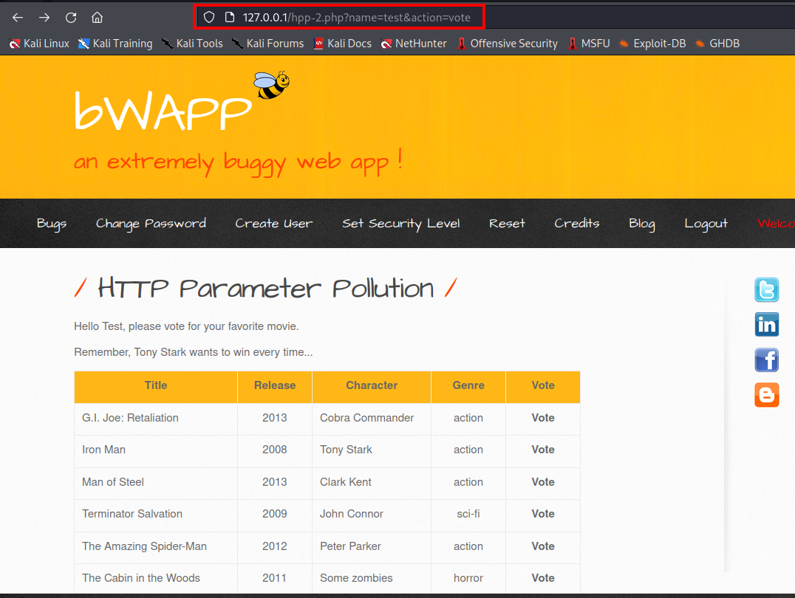795x598 pixels.
Task: Open the Kali Linux bookmark
Action: point(39,44)
